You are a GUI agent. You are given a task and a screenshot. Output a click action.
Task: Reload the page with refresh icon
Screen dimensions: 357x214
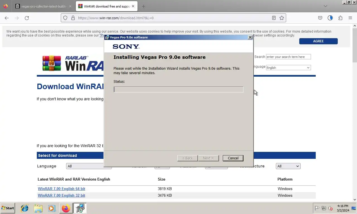pyautogui.click(x=27, y=18)
